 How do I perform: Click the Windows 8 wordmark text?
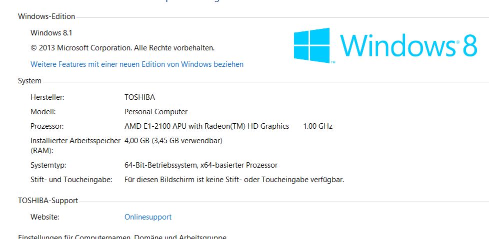coord(408,45)
